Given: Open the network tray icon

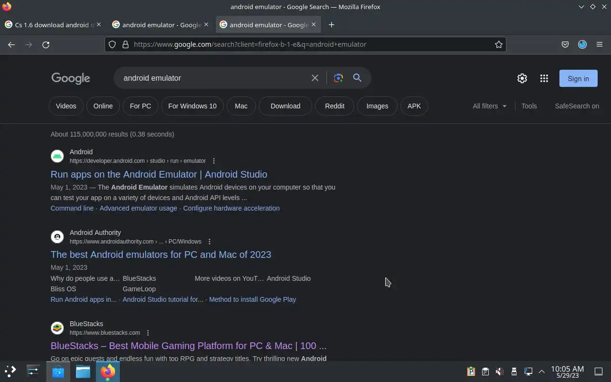Looking at the screenshot, I should point(528,371).
